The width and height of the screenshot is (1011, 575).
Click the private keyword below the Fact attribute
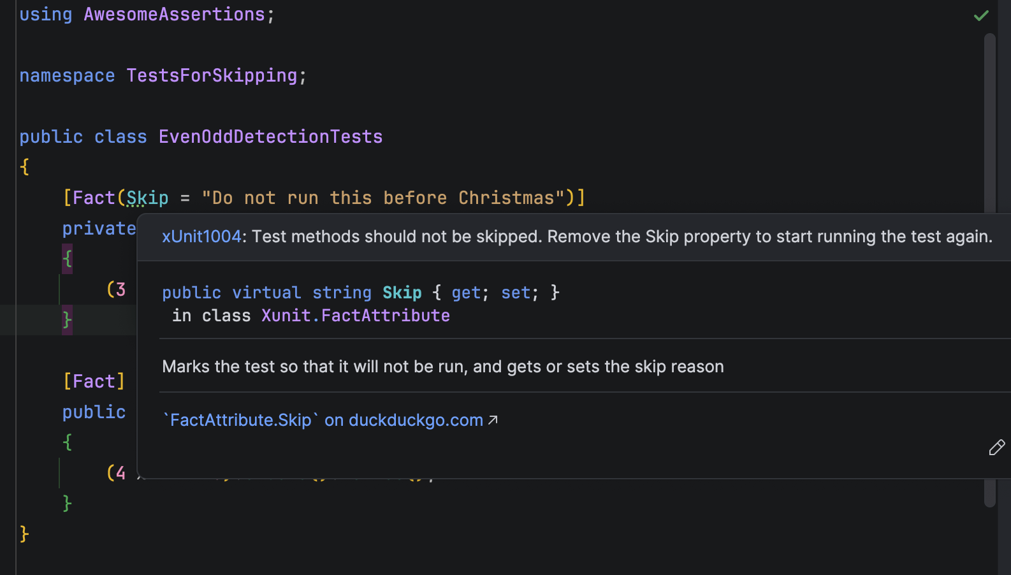99,229
